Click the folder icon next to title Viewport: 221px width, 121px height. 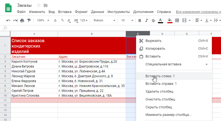(45, 5)
